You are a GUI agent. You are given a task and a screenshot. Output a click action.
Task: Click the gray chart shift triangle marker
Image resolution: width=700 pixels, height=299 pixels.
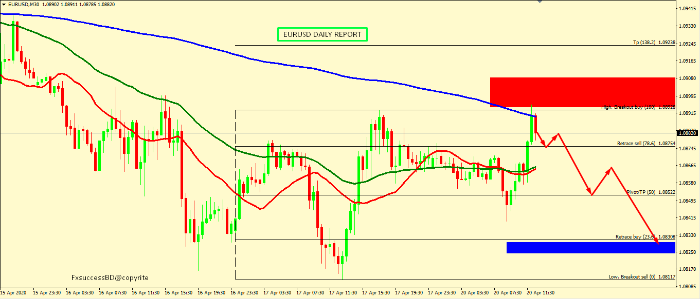tap(539, 2)
